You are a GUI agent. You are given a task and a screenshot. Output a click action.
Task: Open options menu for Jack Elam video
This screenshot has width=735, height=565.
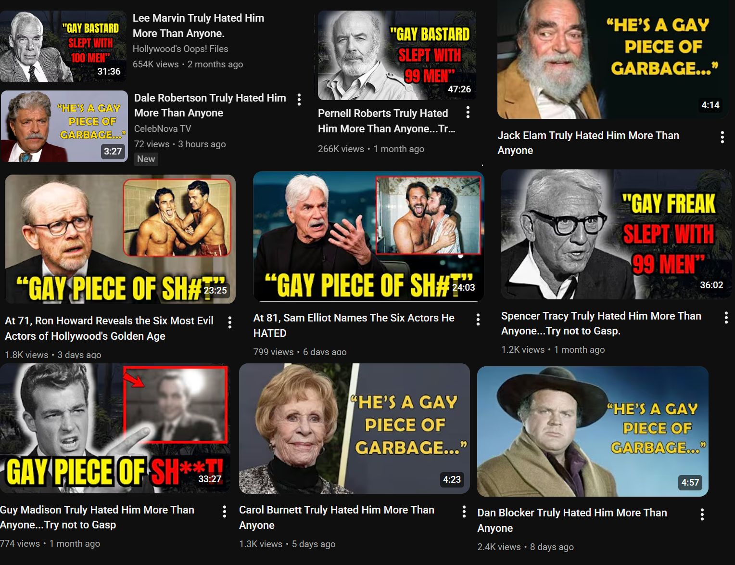tap(722, 137)
